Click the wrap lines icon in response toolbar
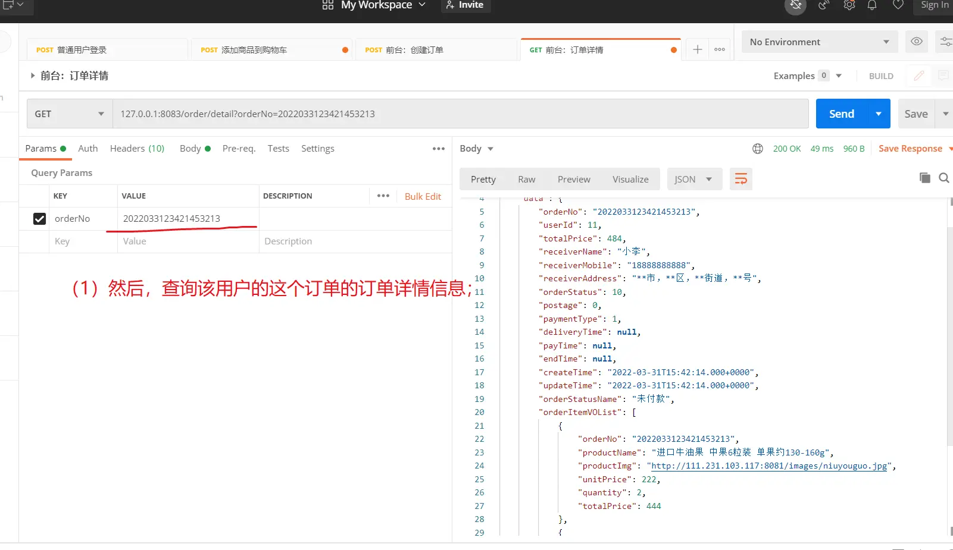 (x=740, y=179)
